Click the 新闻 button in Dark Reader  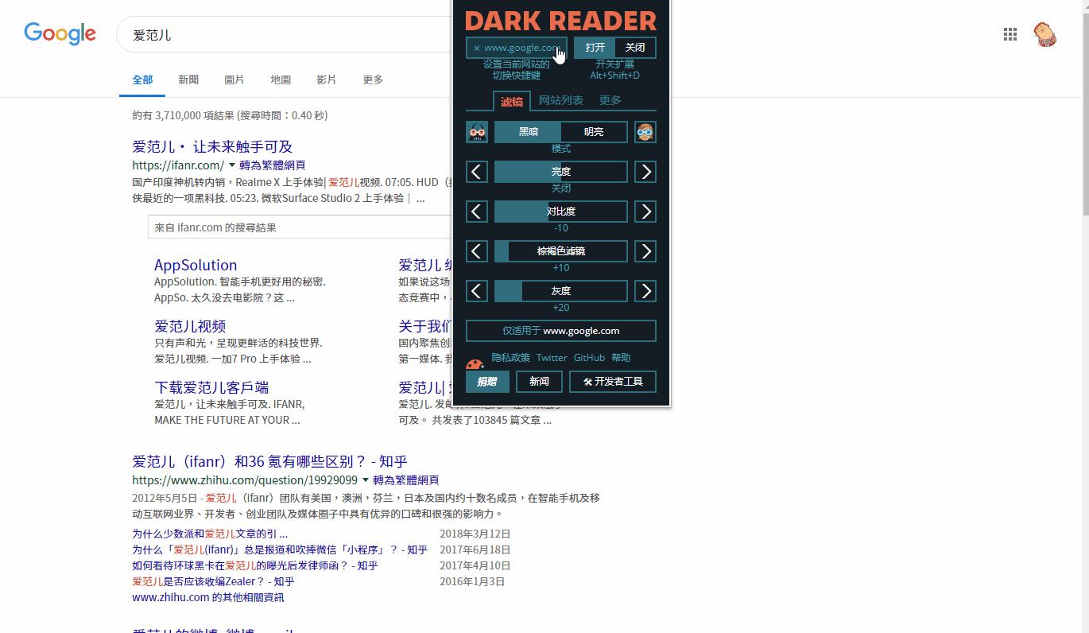[x=539, y=382]
